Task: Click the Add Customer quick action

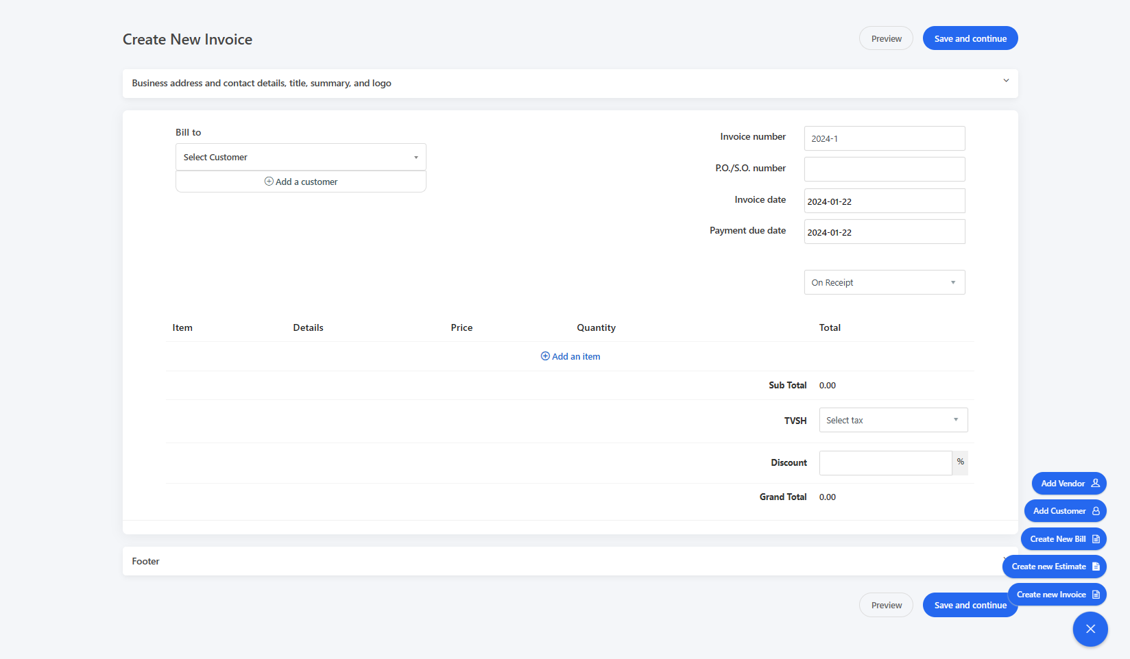Action: point(1066,511)
